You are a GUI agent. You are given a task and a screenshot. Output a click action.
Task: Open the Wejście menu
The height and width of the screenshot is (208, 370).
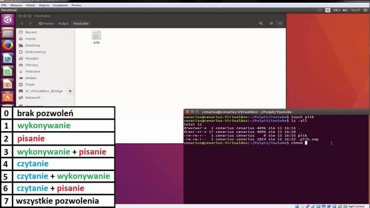tap(44, 5)
